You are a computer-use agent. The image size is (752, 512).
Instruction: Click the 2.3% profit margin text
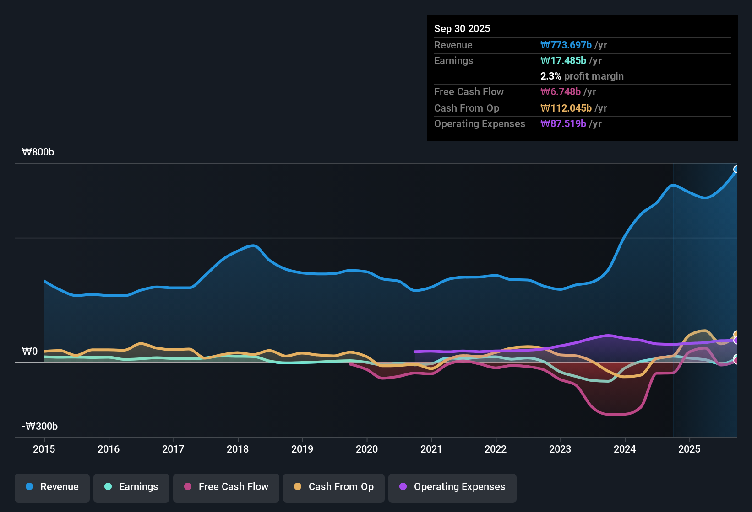tap(582, 76)
